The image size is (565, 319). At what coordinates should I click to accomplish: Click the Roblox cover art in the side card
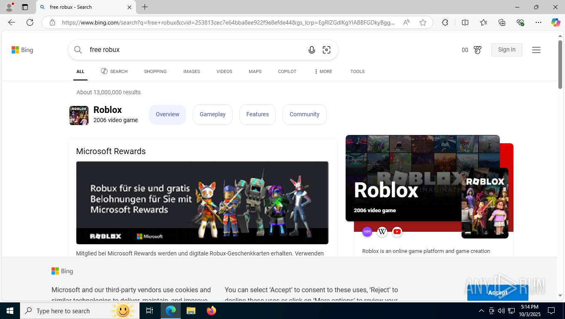click(485, 203)
